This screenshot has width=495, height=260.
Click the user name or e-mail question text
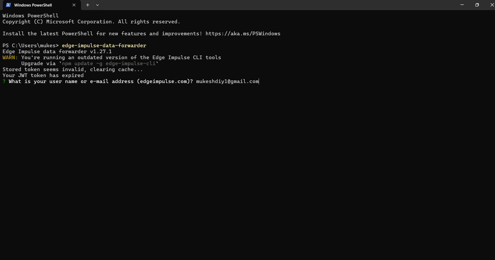click(x=101, y=81)
